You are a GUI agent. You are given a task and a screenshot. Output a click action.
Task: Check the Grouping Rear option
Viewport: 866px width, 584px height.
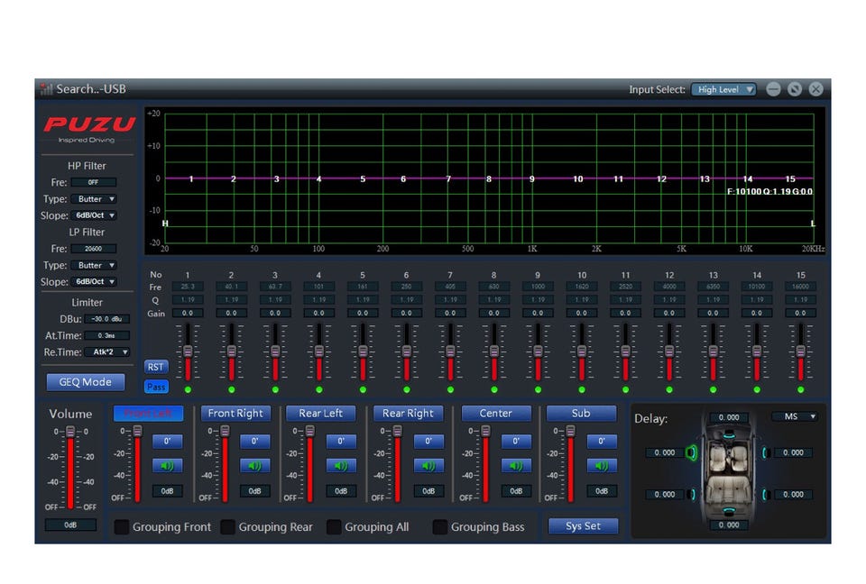click(228, 527)
